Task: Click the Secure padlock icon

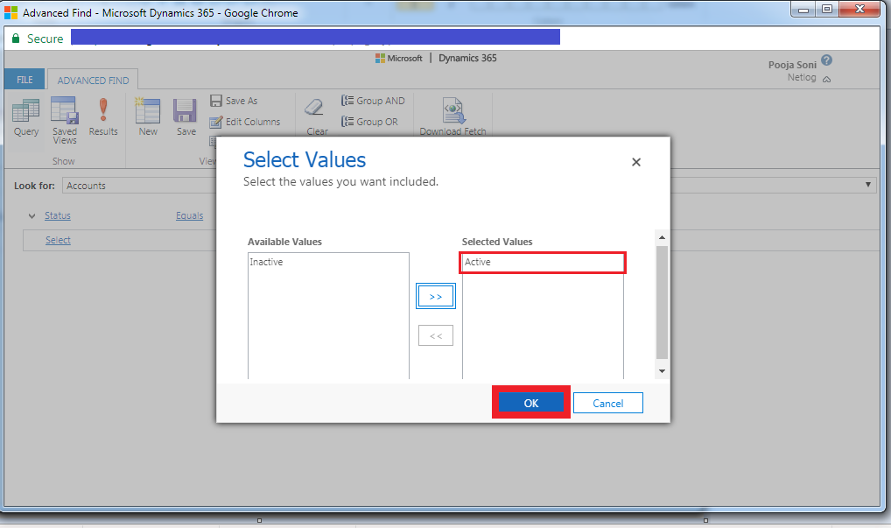Action: (x=16, y=38)
